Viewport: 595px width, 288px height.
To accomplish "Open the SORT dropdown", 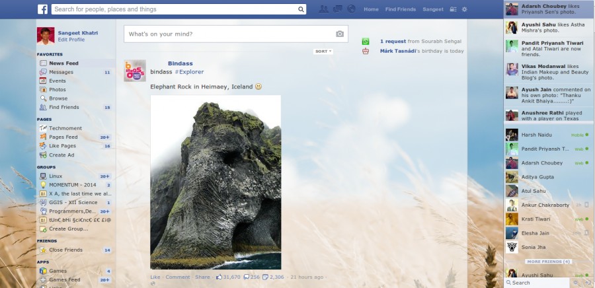I will [323, 51].
